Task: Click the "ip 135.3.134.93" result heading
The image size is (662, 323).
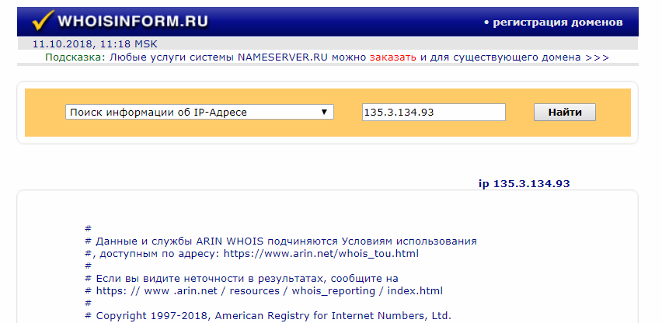Action: pos(524,184)
